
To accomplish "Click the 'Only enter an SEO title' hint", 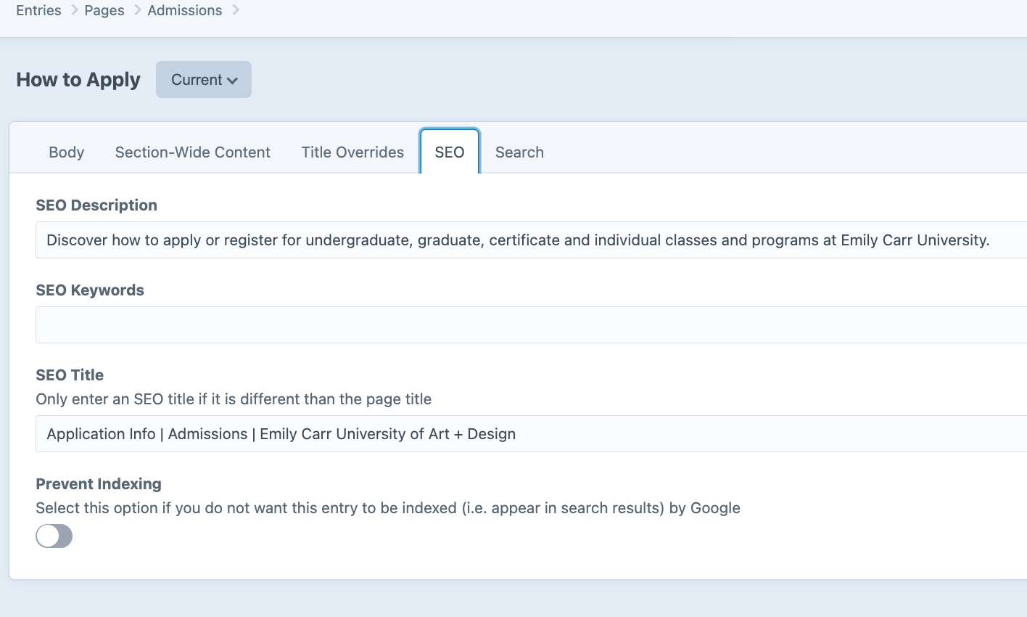I will click(234, 399).
